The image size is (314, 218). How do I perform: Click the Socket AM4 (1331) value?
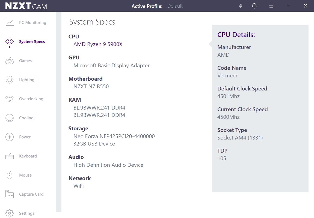pyautogui.click(x=240, y=138)
